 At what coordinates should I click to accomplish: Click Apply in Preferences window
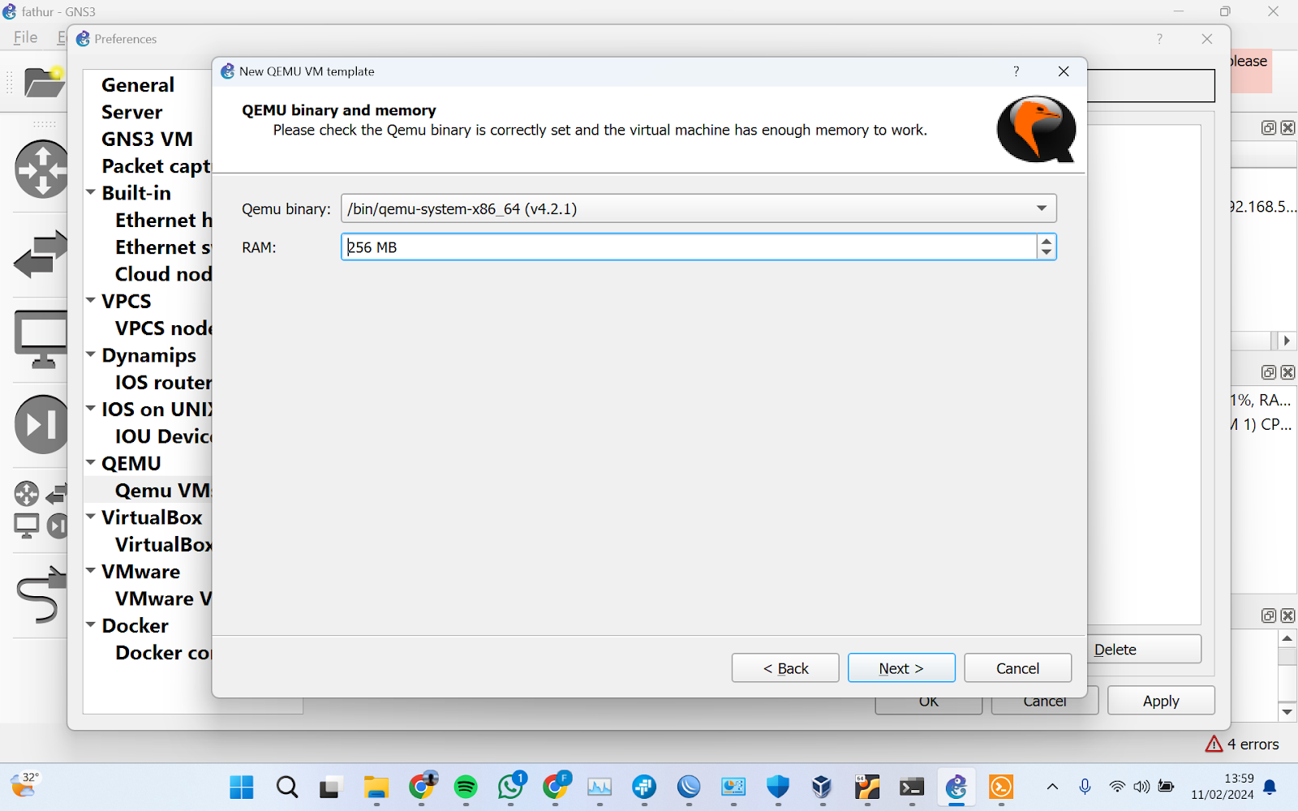pos(1161,701)
